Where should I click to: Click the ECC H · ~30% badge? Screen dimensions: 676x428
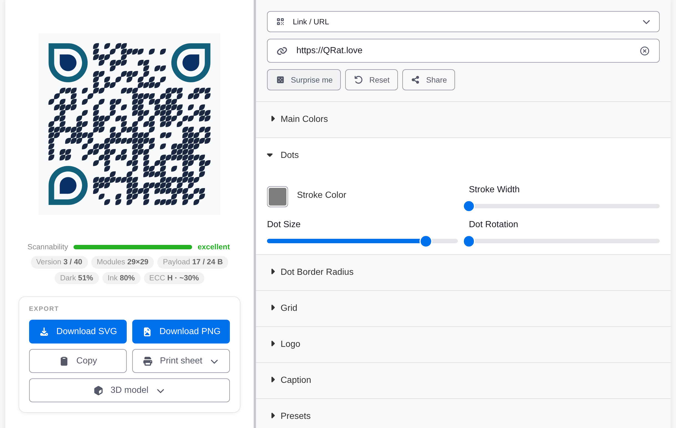coord(174,278)
